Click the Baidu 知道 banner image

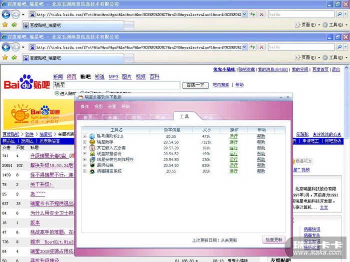pos(39,114)
